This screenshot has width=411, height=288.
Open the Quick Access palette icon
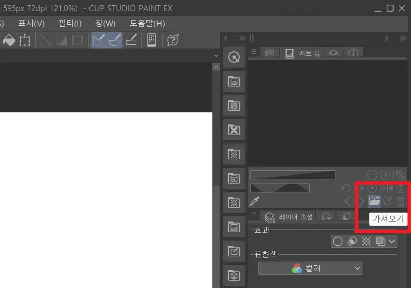(x=234, y=58)
